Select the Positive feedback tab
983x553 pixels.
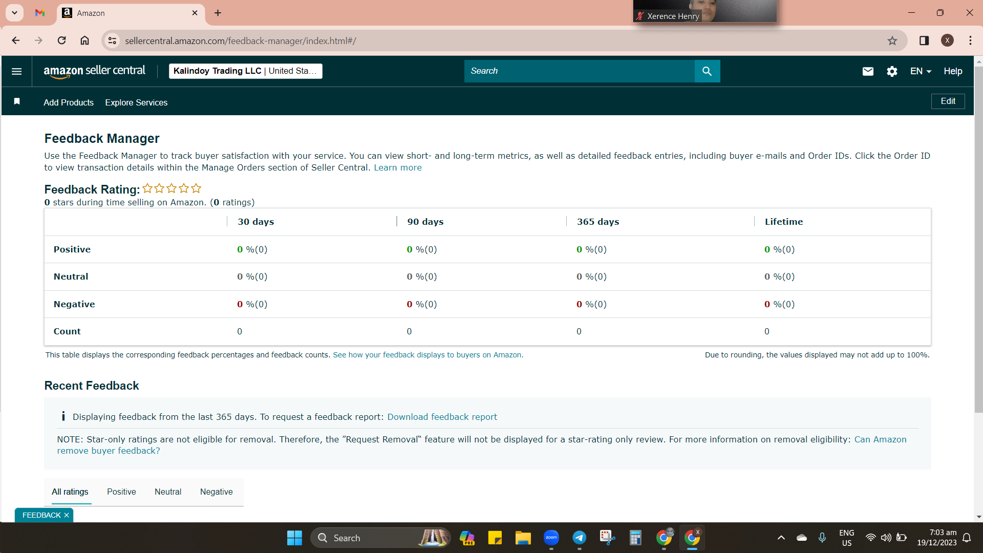121,492
